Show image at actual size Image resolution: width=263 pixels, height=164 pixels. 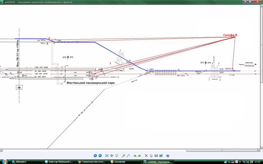[112, 156]
